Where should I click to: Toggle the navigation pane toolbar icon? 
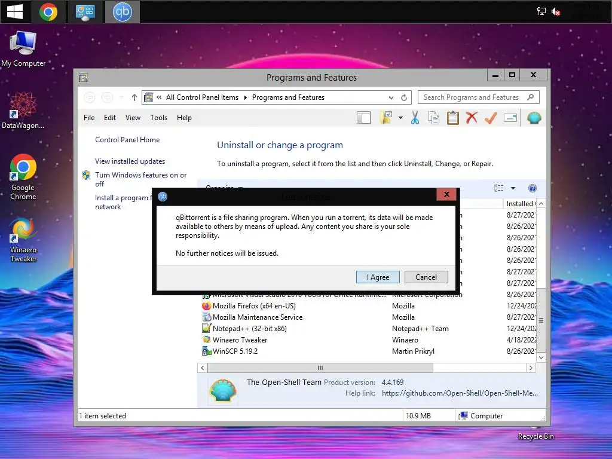click(363, 118)
